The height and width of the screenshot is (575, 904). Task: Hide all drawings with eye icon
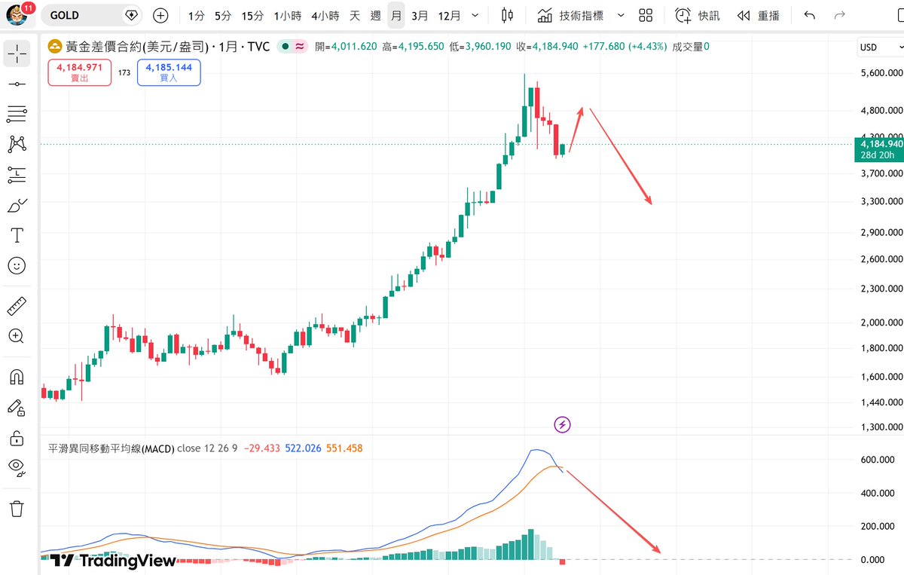click(17, 467)
